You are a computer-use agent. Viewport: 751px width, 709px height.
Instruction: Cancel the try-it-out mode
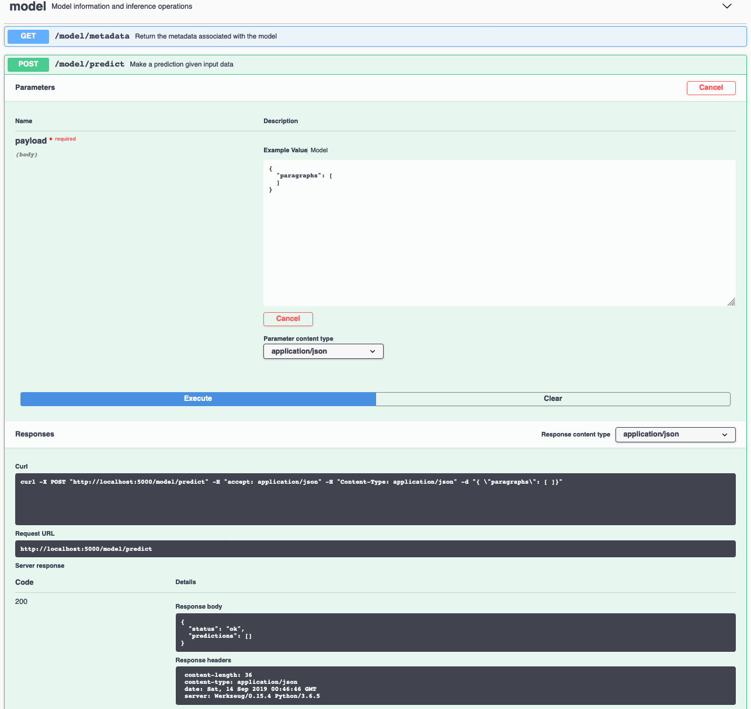click(x=711, y=88)
